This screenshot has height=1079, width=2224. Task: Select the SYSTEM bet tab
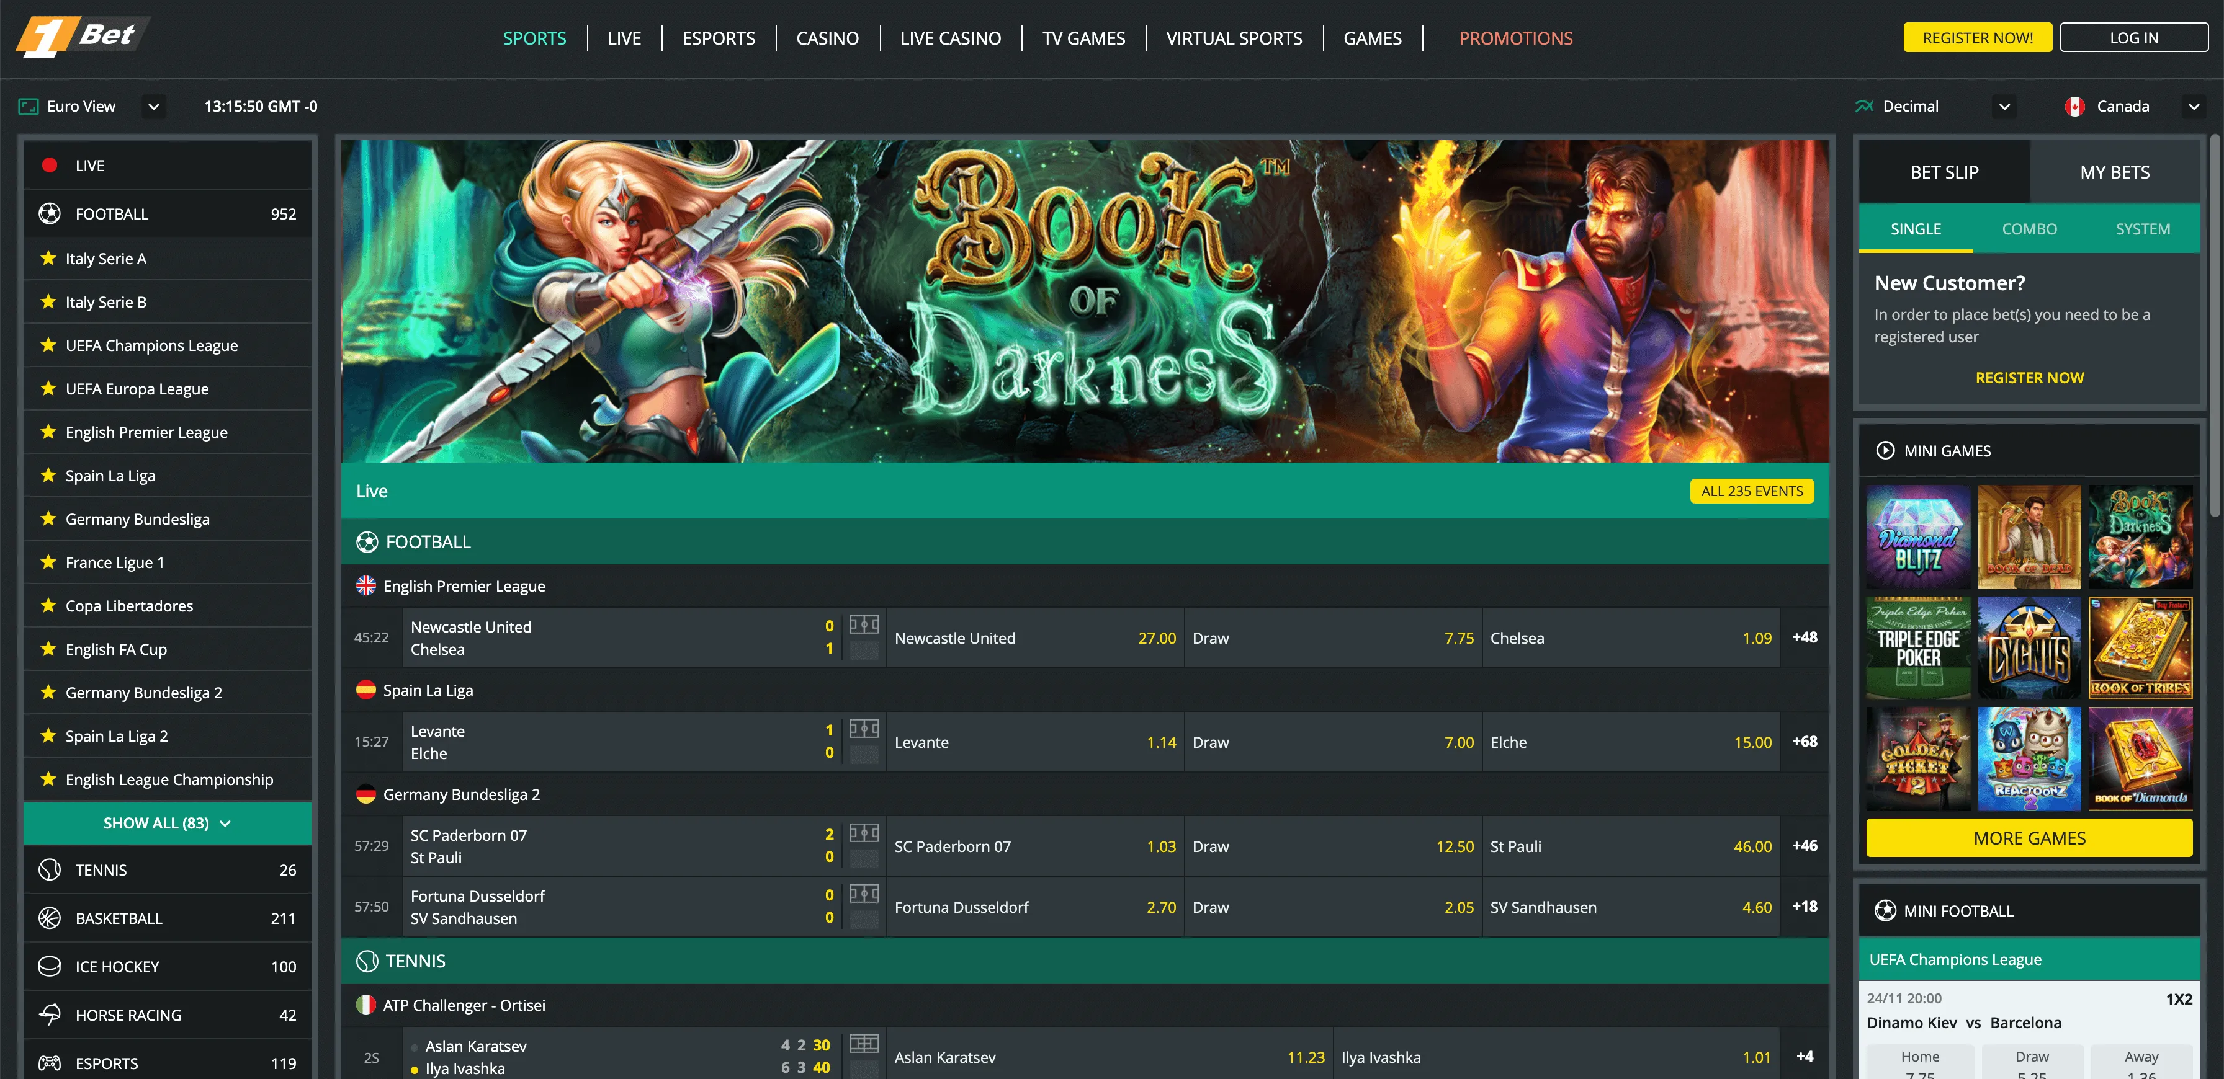[2143, 229]
